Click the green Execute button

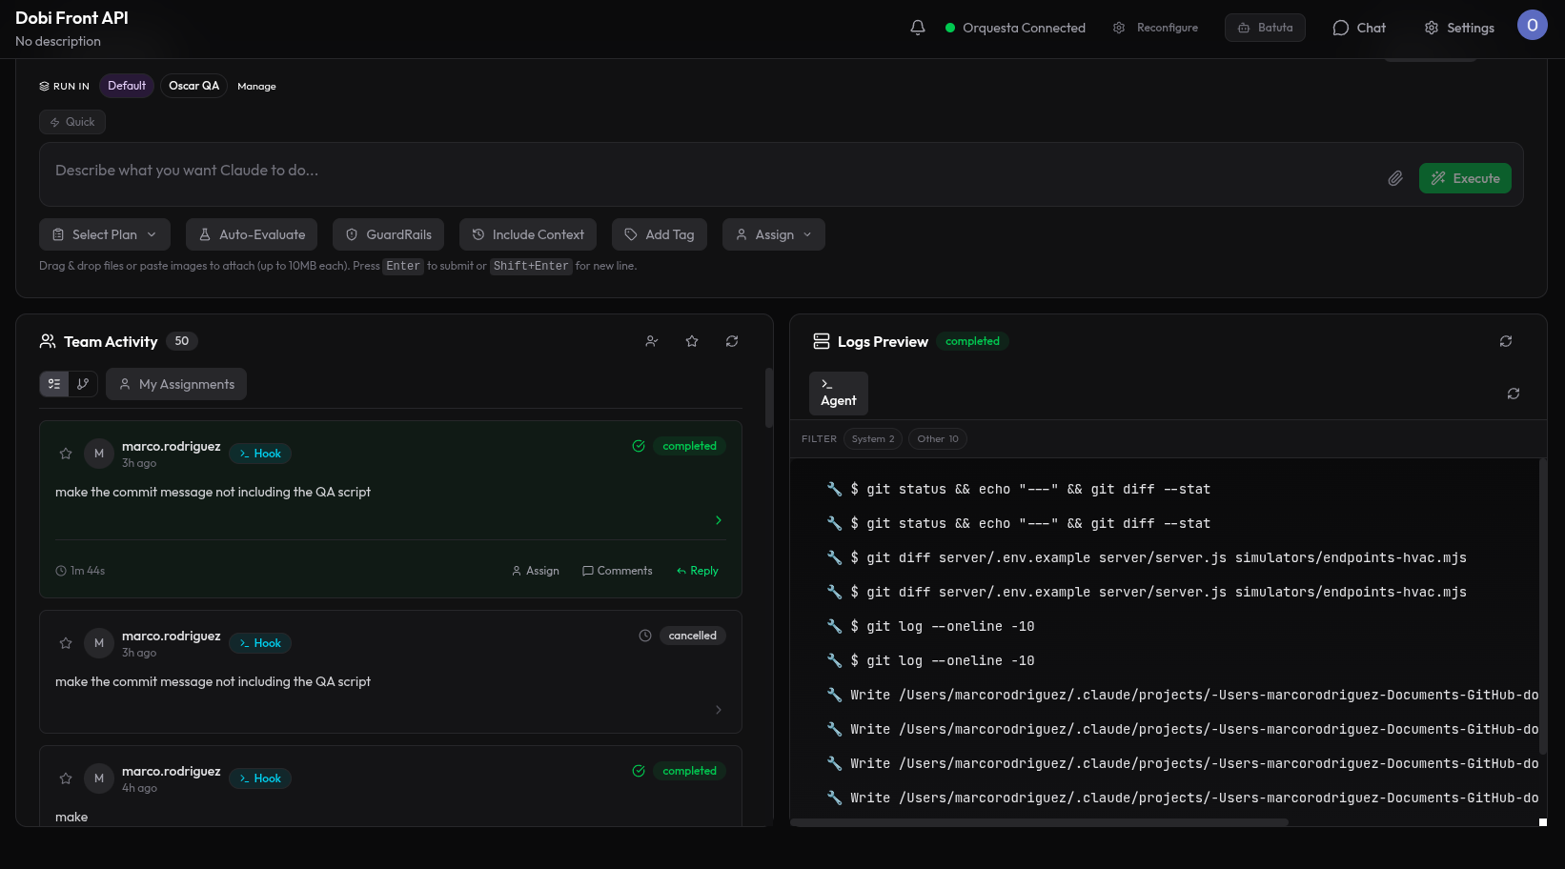pos(1465,178)
